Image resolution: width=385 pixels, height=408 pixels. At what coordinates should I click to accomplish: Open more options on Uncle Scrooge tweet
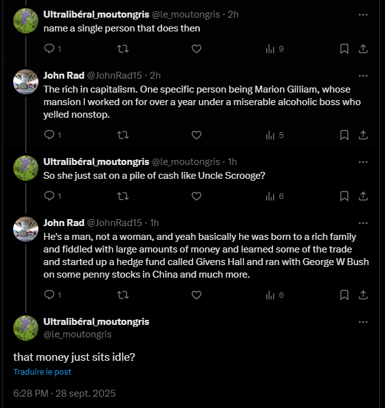pos(363,162)
